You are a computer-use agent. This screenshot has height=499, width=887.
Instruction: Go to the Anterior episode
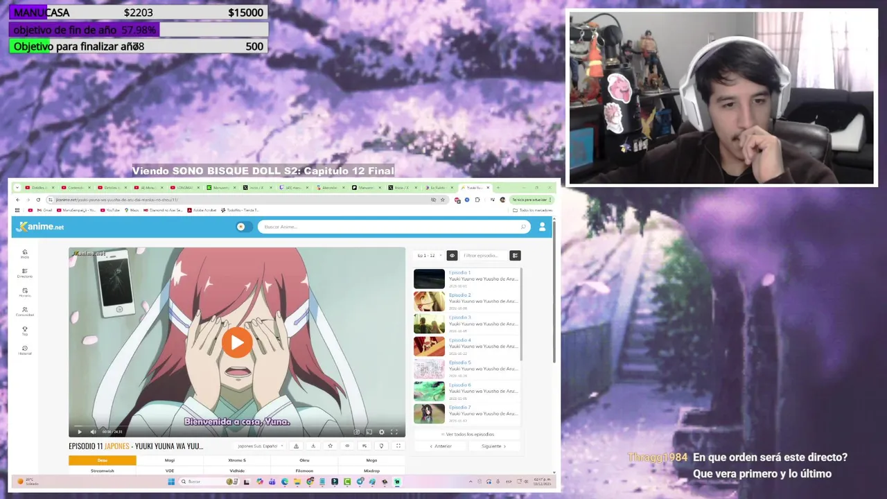pyautogui.click(x=440, y=446)
